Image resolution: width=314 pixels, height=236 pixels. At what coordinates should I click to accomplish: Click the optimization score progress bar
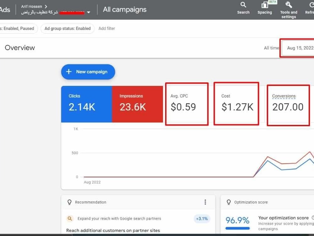coord(237,228)
